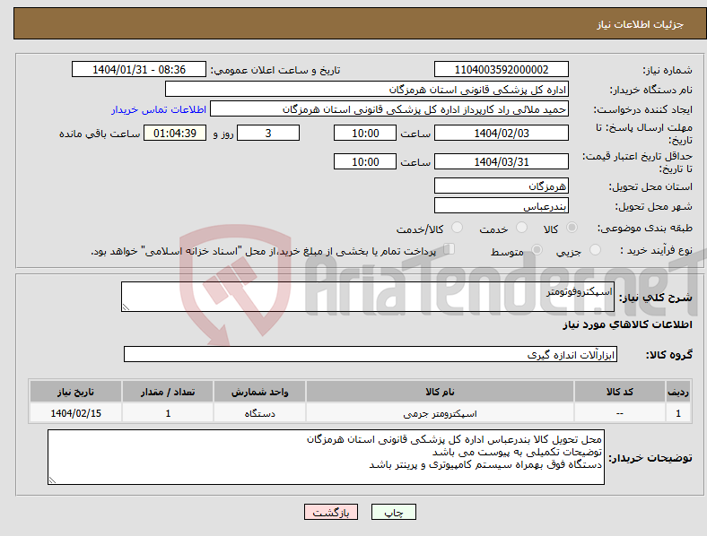Click the row number cell showing 1
The width and height of the screenshot is (707, 536).
pyautogui.click(x=678, y=412)
